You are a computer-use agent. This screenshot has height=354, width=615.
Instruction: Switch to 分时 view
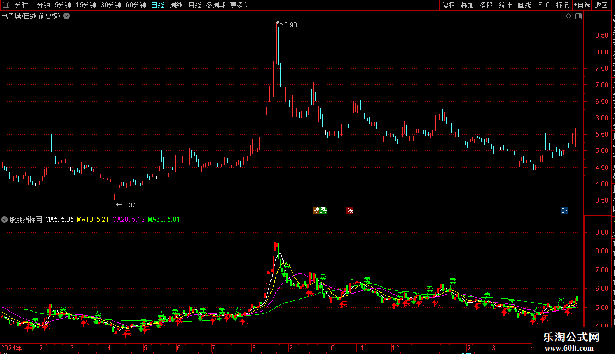(21, 5)
